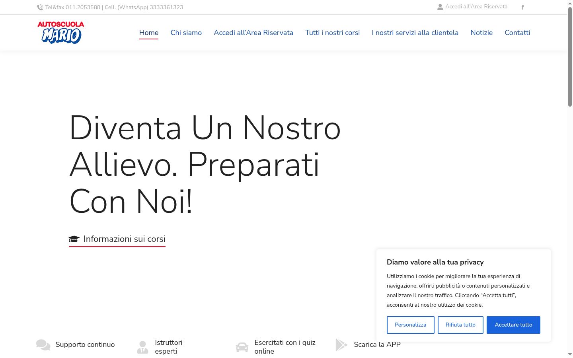
Task: Click the Autoscuola Mario logo
Action: point(61,32)
